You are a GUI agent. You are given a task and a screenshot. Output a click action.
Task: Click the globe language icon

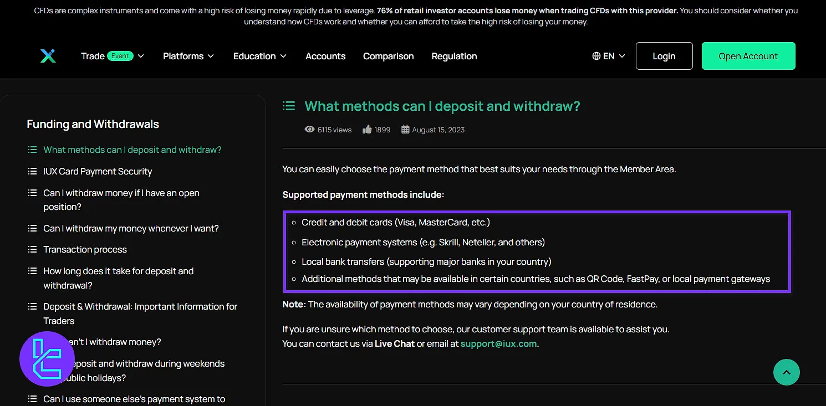point(596,56)
